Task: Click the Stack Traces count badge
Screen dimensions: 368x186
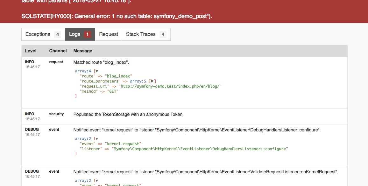Action: tap(163, 34)
